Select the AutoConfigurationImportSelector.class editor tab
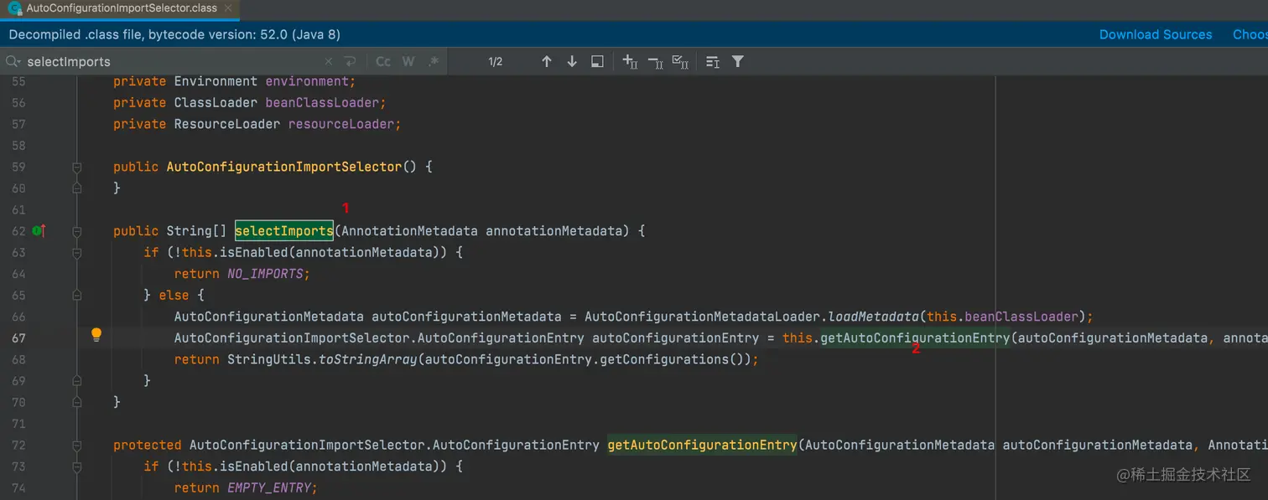Screen dimensions: 1268x500 pos(119,8)
